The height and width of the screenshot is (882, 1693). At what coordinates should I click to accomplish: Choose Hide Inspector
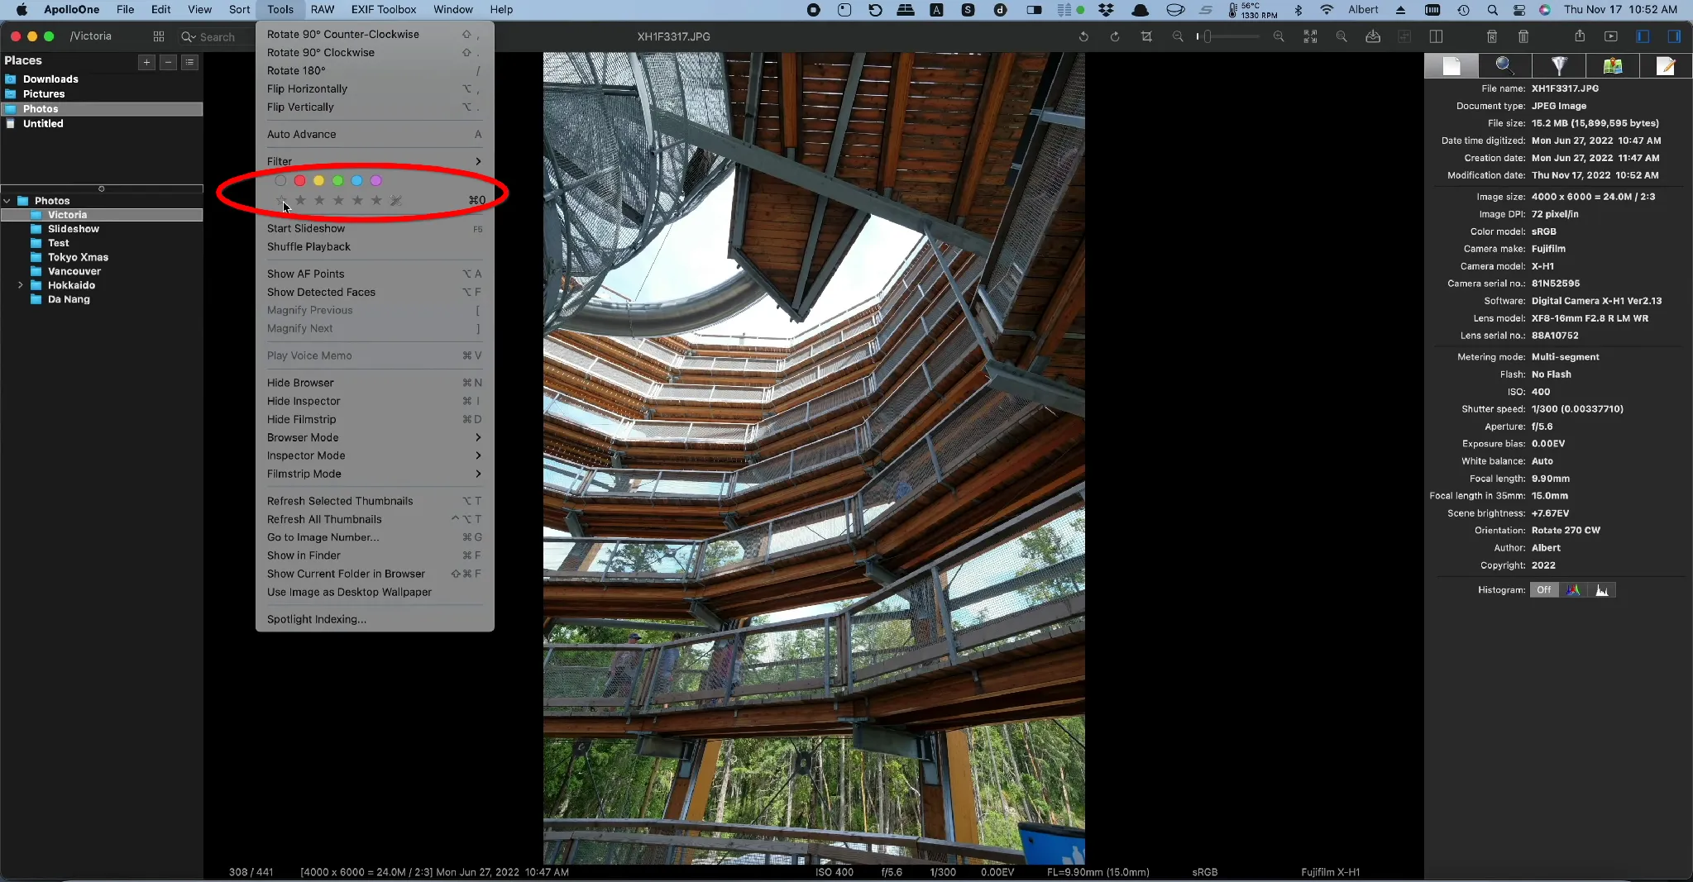coord(375,401)
